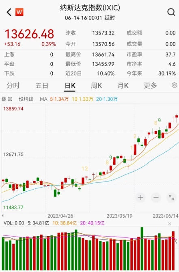Select the 月K tab
The height and width of the screenshot is (272, 179).
[123, 86]
